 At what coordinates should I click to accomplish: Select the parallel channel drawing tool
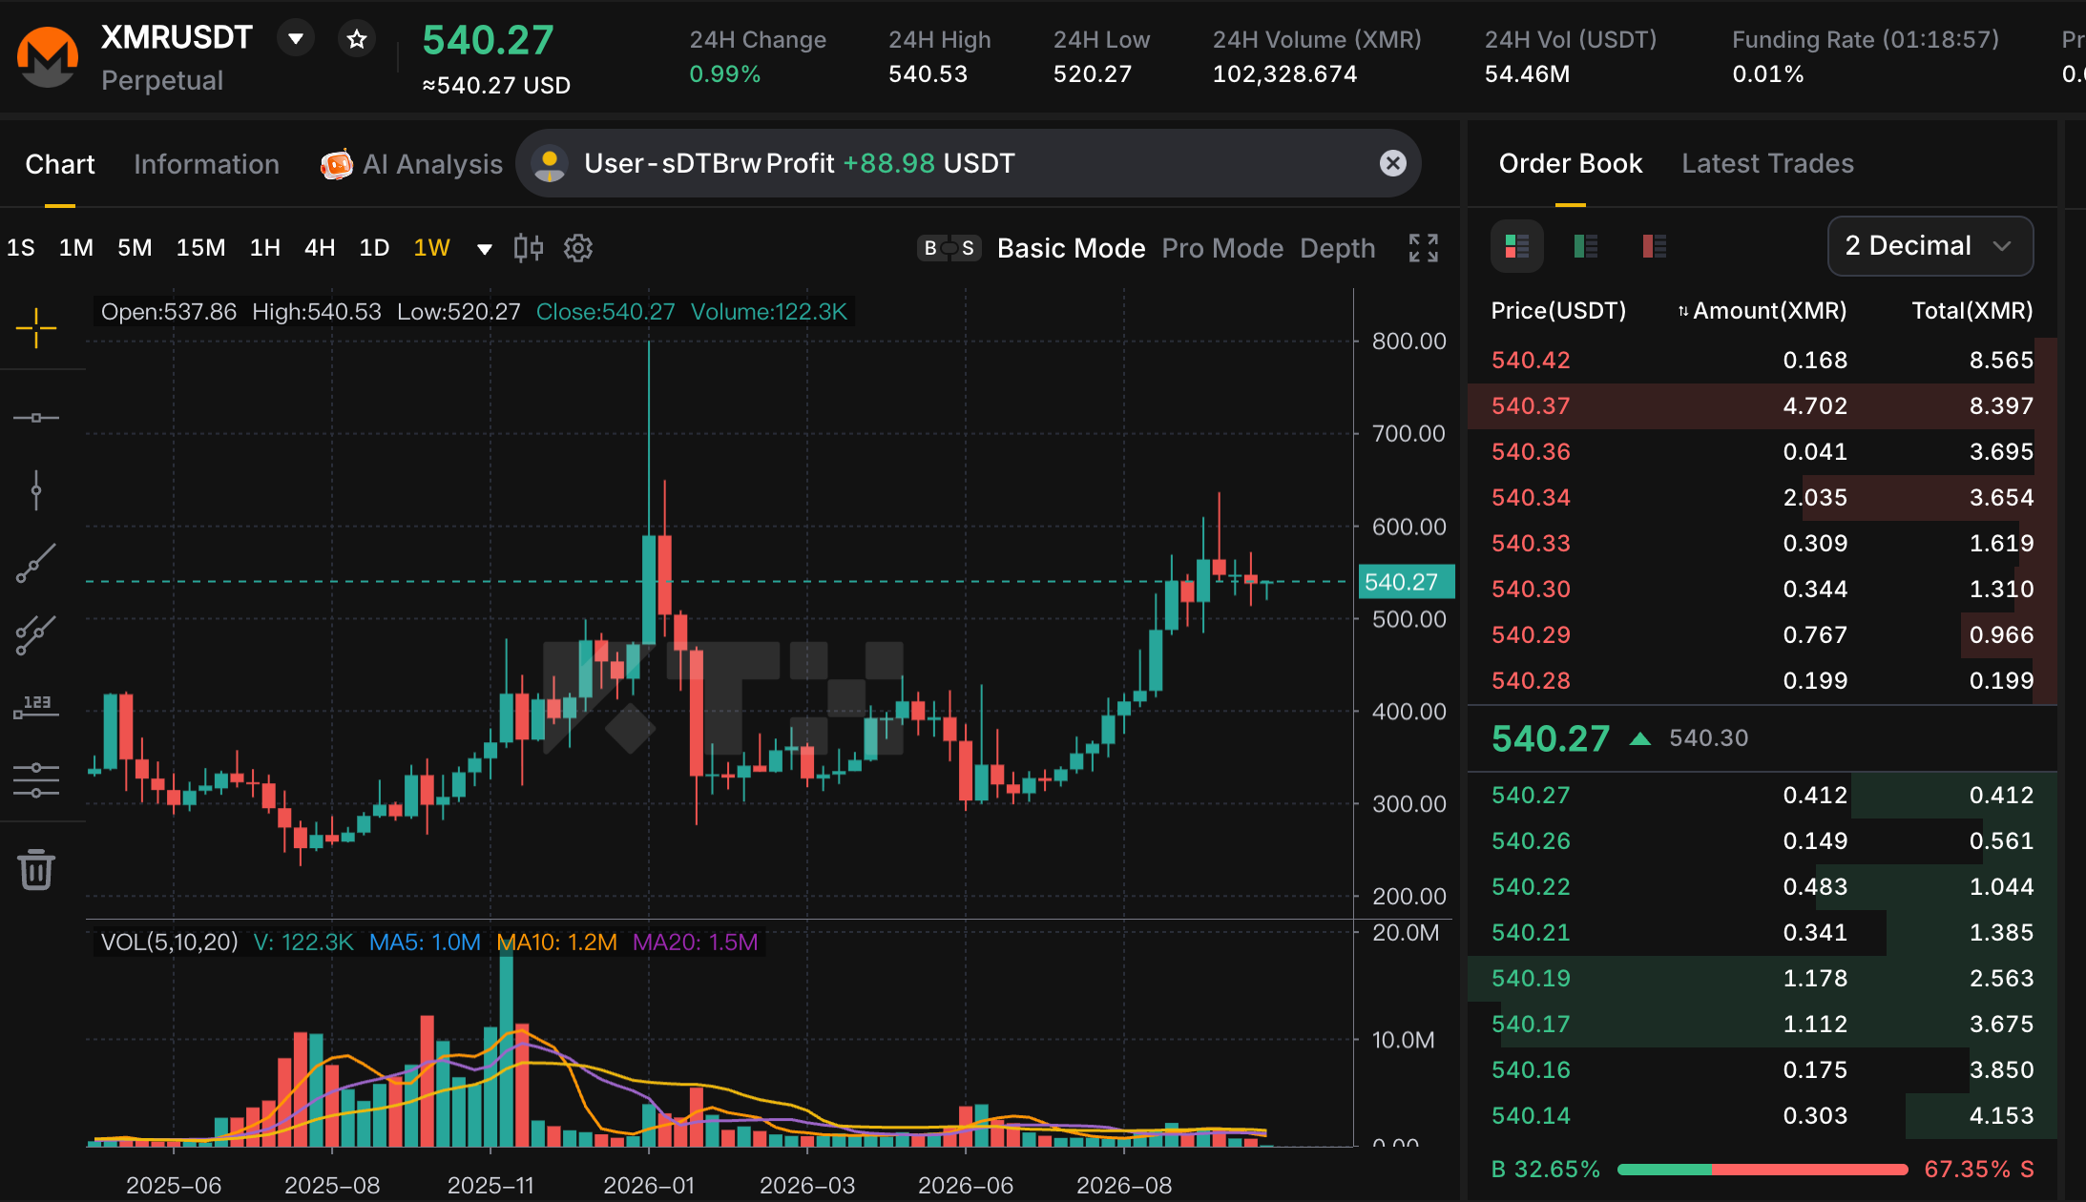(x=36, y=635)
